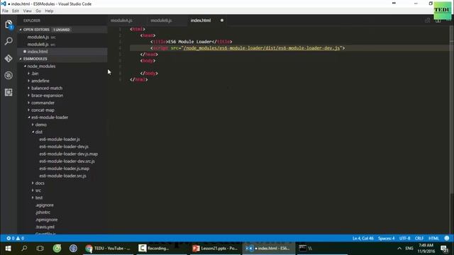The width and height of the screenshot is (454, 255).
Task: Open moduleB.js in Open Editors list
Action: pos(38,44)
